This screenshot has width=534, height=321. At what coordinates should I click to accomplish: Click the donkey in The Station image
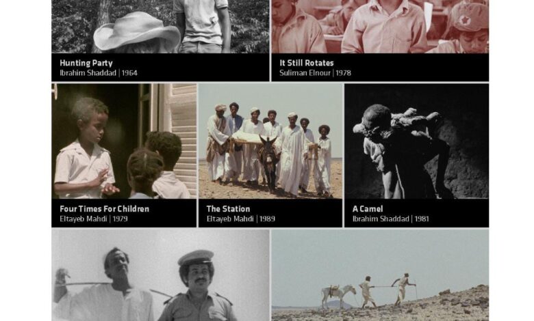pos(268,163)
